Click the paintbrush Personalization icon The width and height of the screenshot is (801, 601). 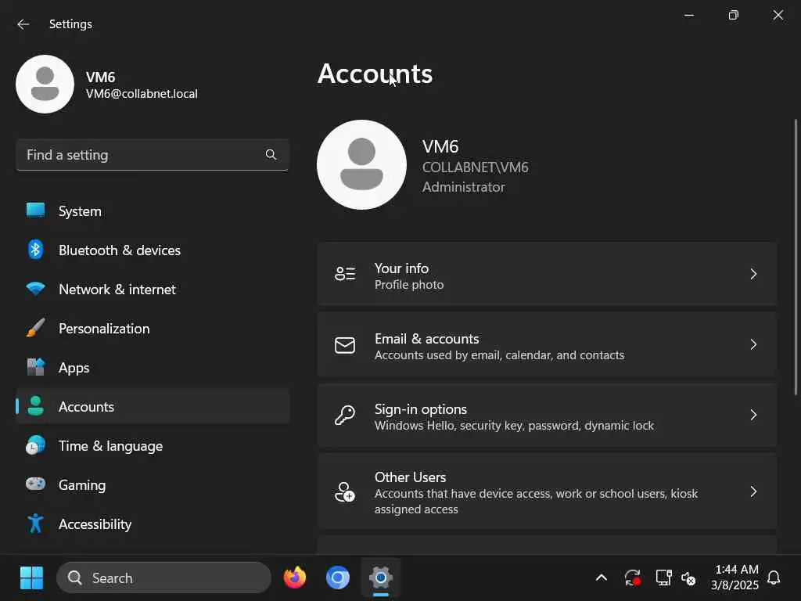35,328
